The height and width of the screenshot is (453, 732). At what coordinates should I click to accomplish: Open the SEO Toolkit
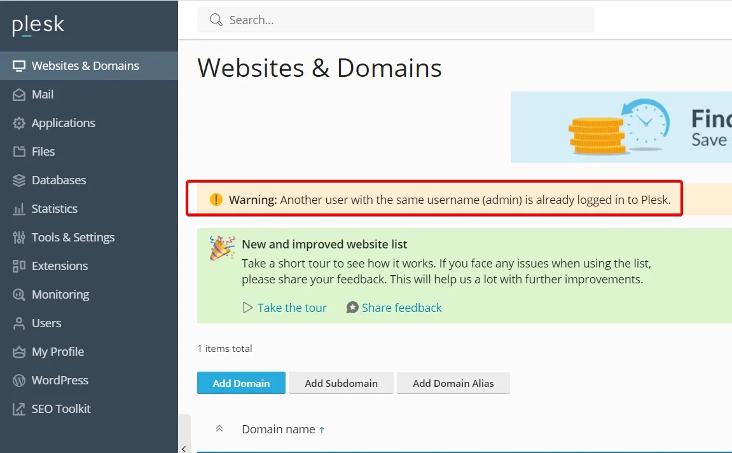88,409
